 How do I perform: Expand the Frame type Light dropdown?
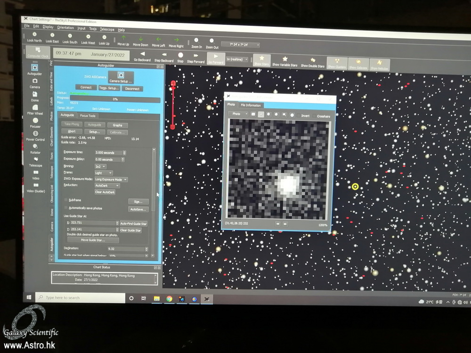pos(103,173)
